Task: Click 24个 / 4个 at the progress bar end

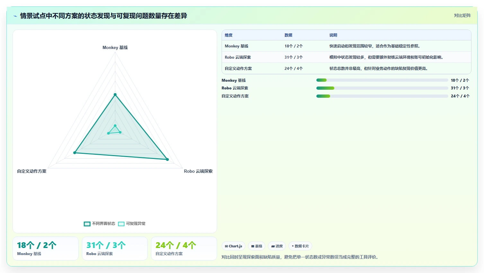Action: (460, 96)
